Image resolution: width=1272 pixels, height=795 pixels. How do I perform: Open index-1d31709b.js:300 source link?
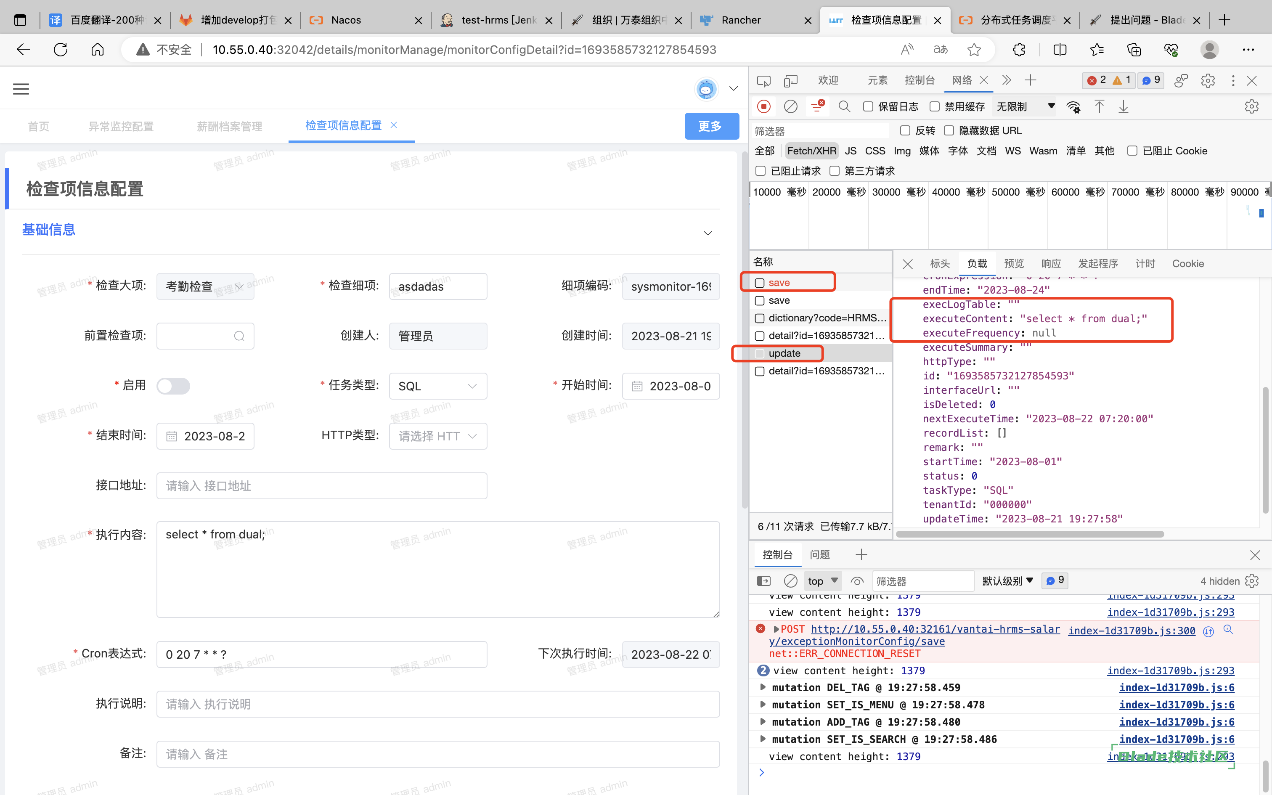pos(1132,631)
